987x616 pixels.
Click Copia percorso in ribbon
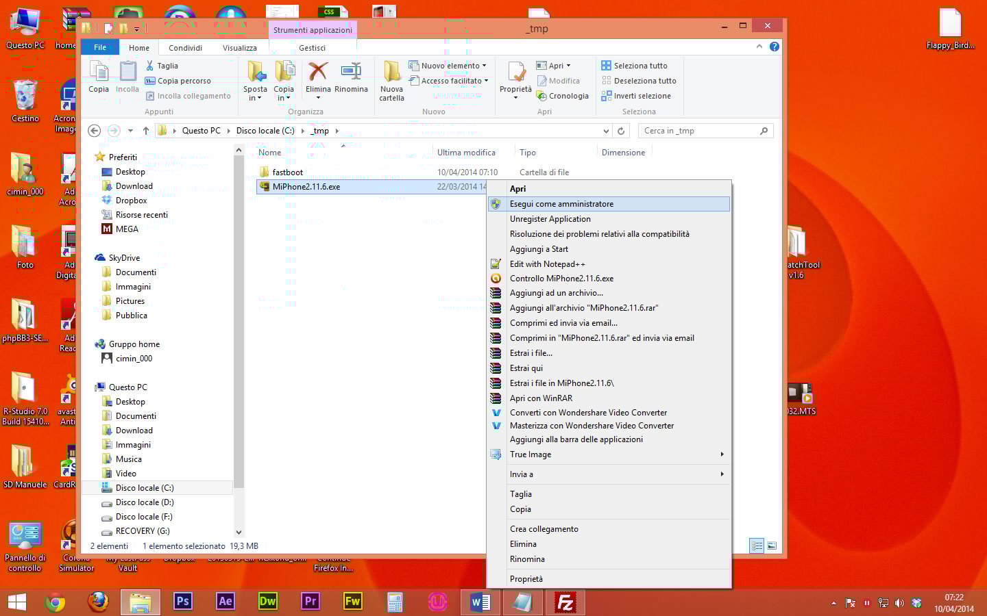tap(178, 81)
